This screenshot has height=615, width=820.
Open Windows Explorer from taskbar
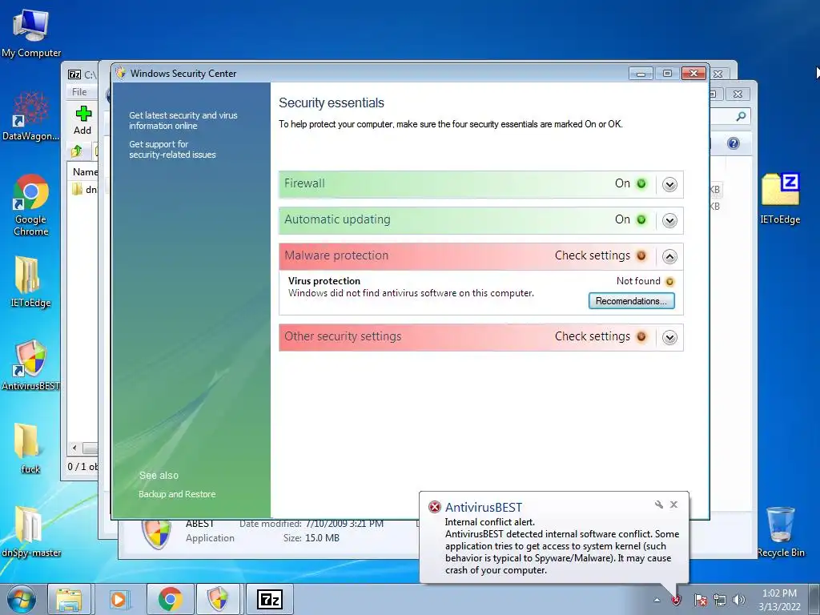click(69, 599)
